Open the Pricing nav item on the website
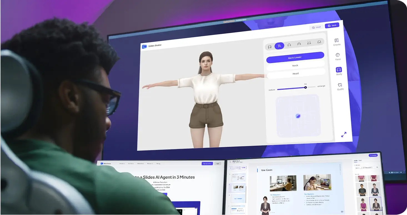This screenshot has height=215, width=407. point(158,164)
